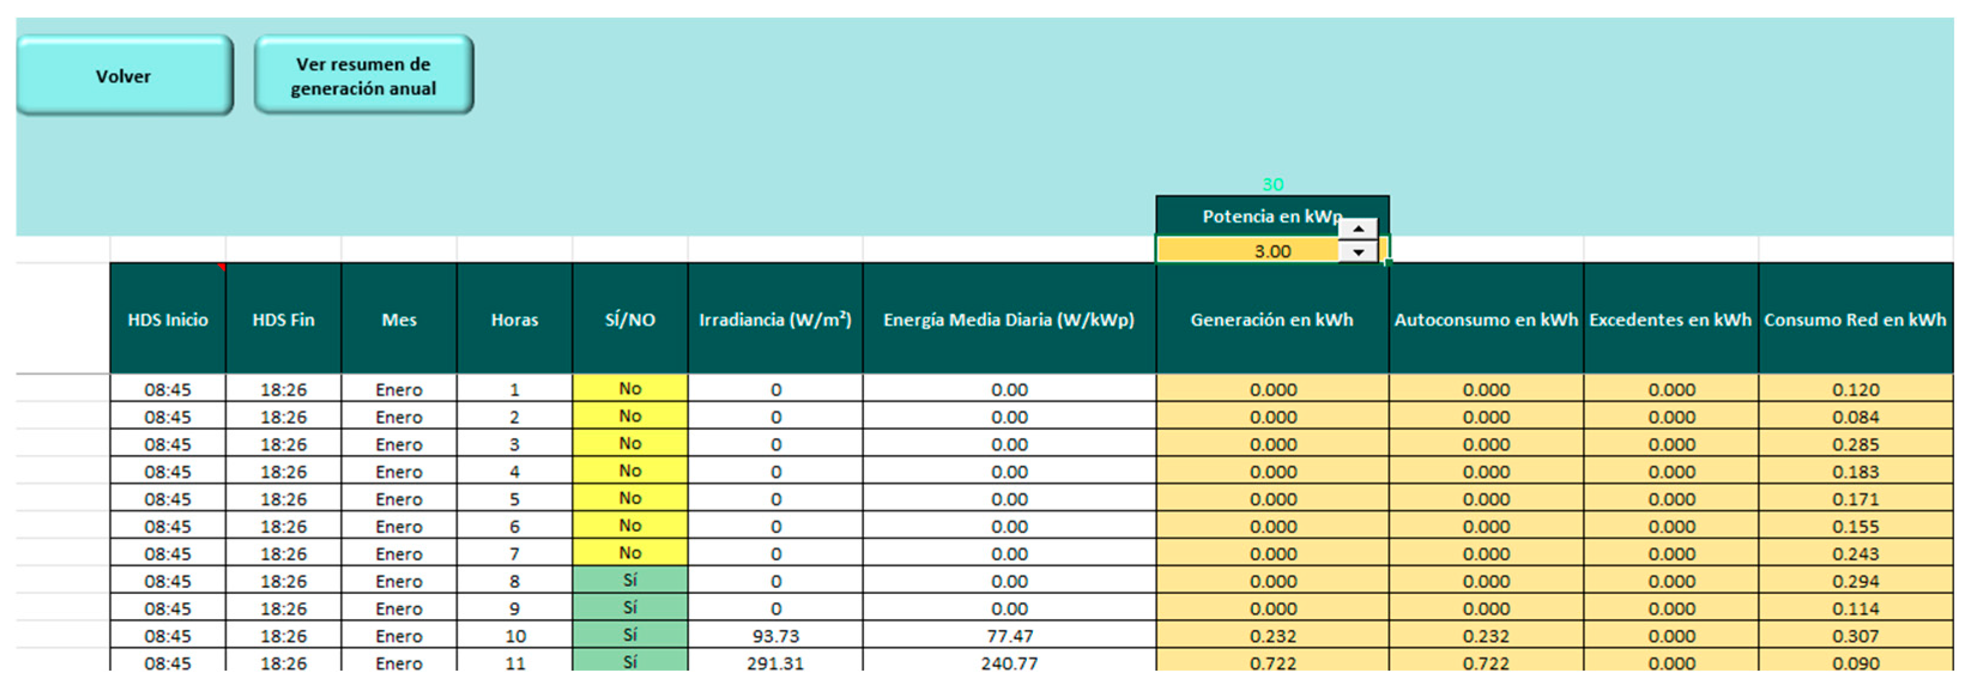The height and width of the screenshot is (697, 1973).
Task: Decrease Potencia en kWp with down arrow
Action: [1358, 252]
